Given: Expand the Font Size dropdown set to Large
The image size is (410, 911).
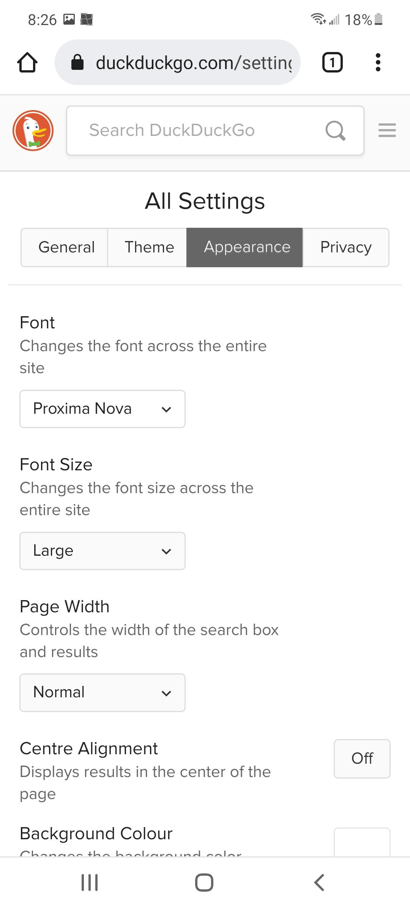Looking at the screenshot, I should (x=102, y=551).
